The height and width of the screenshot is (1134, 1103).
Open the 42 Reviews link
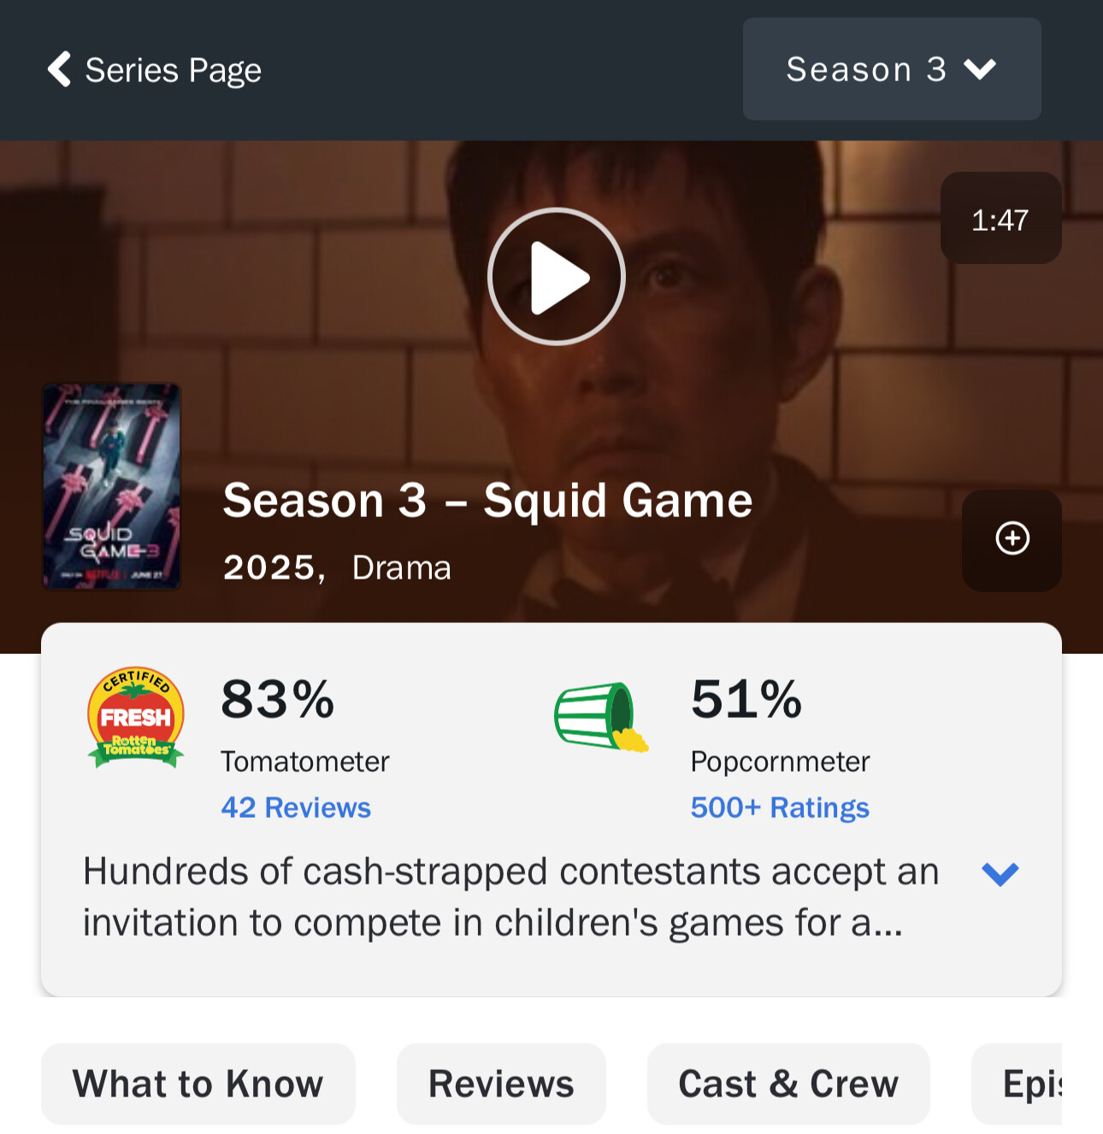pyautogui.click(x=296, y=808)
